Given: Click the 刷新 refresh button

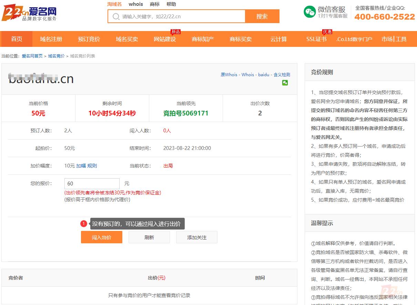Looking at the screenshot, I should pos(149,237).
